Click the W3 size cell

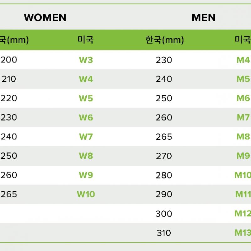[x=86, y=60]
